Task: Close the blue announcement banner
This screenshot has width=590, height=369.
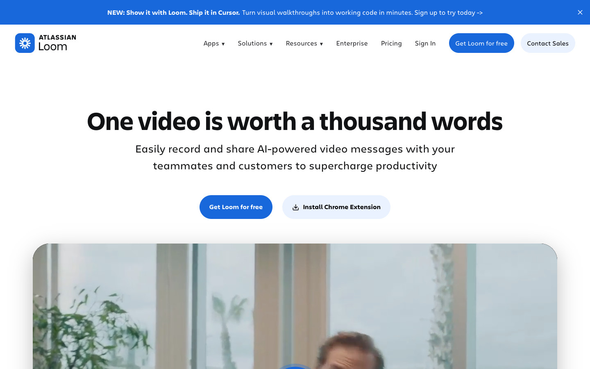Action: [x=580, y=12]
